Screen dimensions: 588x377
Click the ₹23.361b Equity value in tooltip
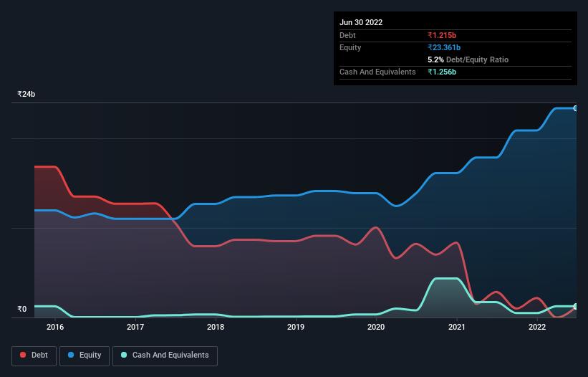[444, 47]
